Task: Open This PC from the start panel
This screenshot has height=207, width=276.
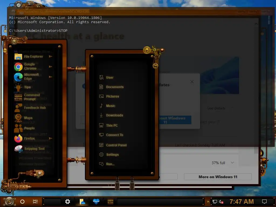Action: (108, 126)
